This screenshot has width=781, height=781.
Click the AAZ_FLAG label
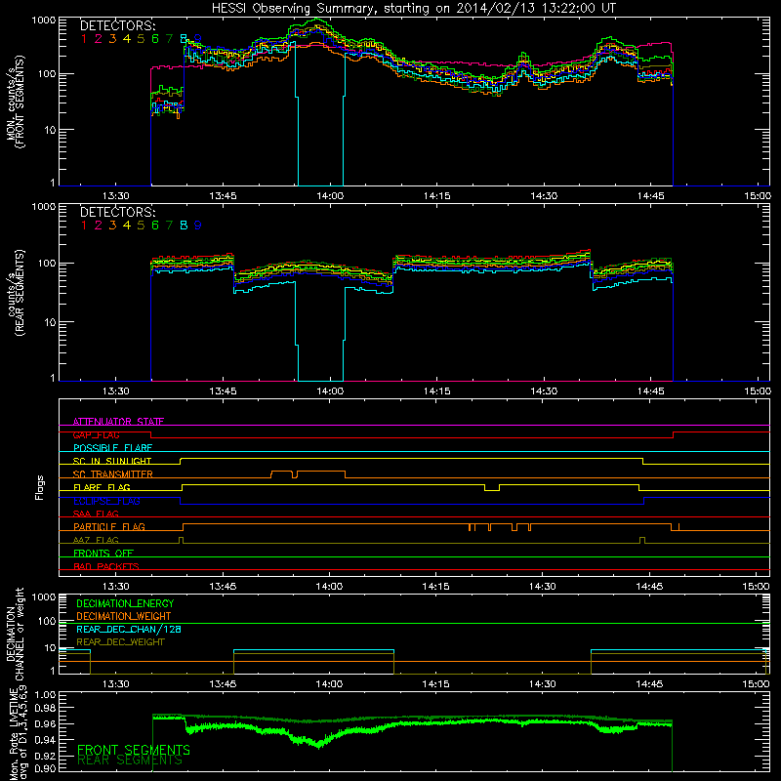[96, 540]
